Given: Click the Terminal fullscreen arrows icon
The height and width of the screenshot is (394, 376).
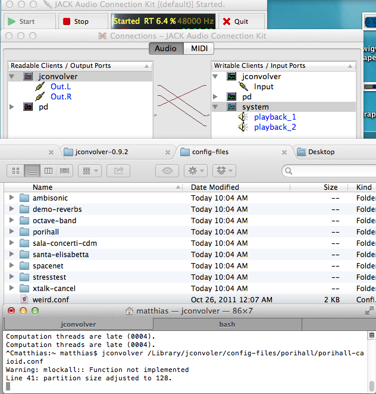Looking at the screenshot, I should point(369,311).
